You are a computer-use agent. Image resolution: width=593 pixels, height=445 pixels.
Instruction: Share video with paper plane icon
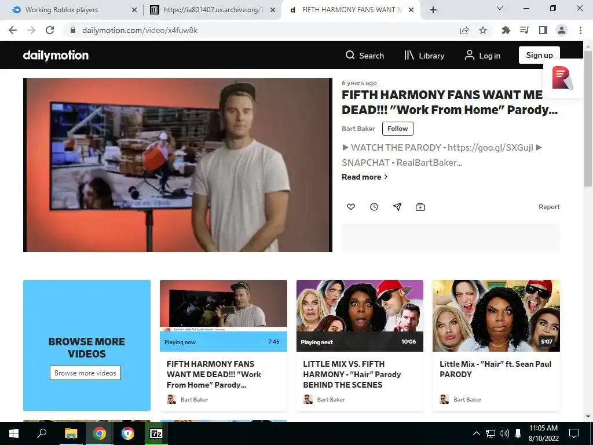tap(397, 207)
